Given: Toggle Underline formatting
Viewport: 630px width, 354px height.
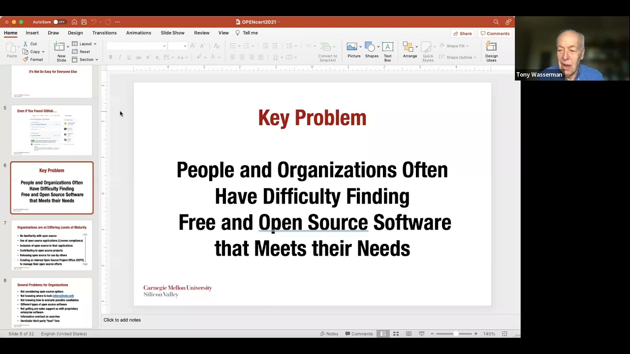Looking at the screenshot, I should tap(129, 57).
